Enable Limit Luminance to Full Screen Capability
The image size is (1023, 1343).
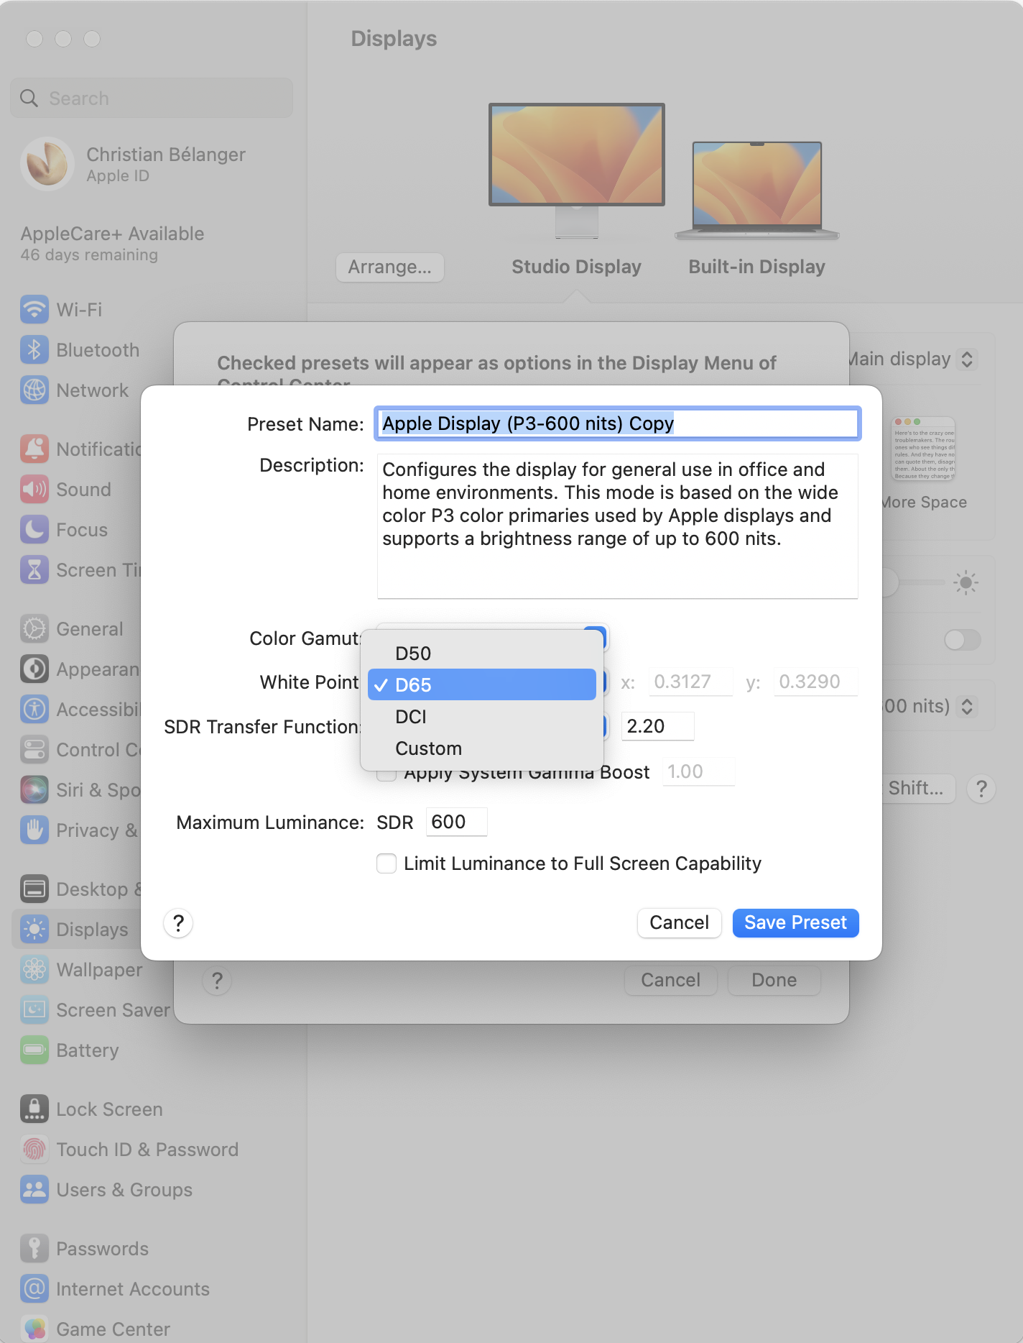[386, 863]
